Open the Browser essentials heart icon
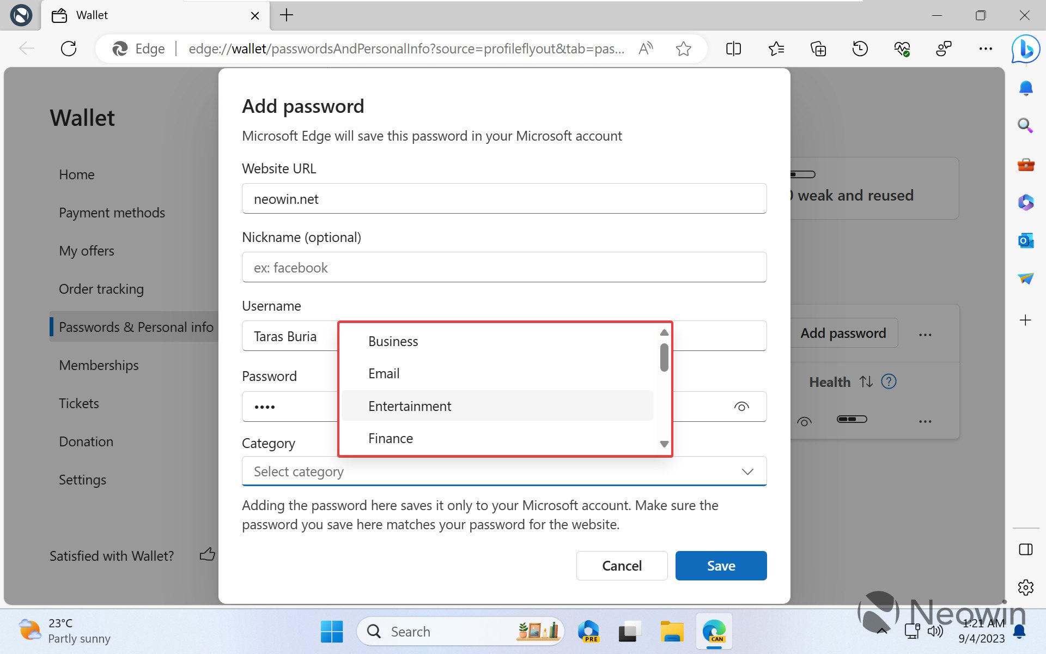 pos(902,49)
